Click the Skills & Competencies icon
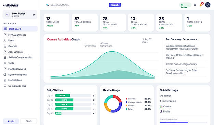 pos(5,57)
